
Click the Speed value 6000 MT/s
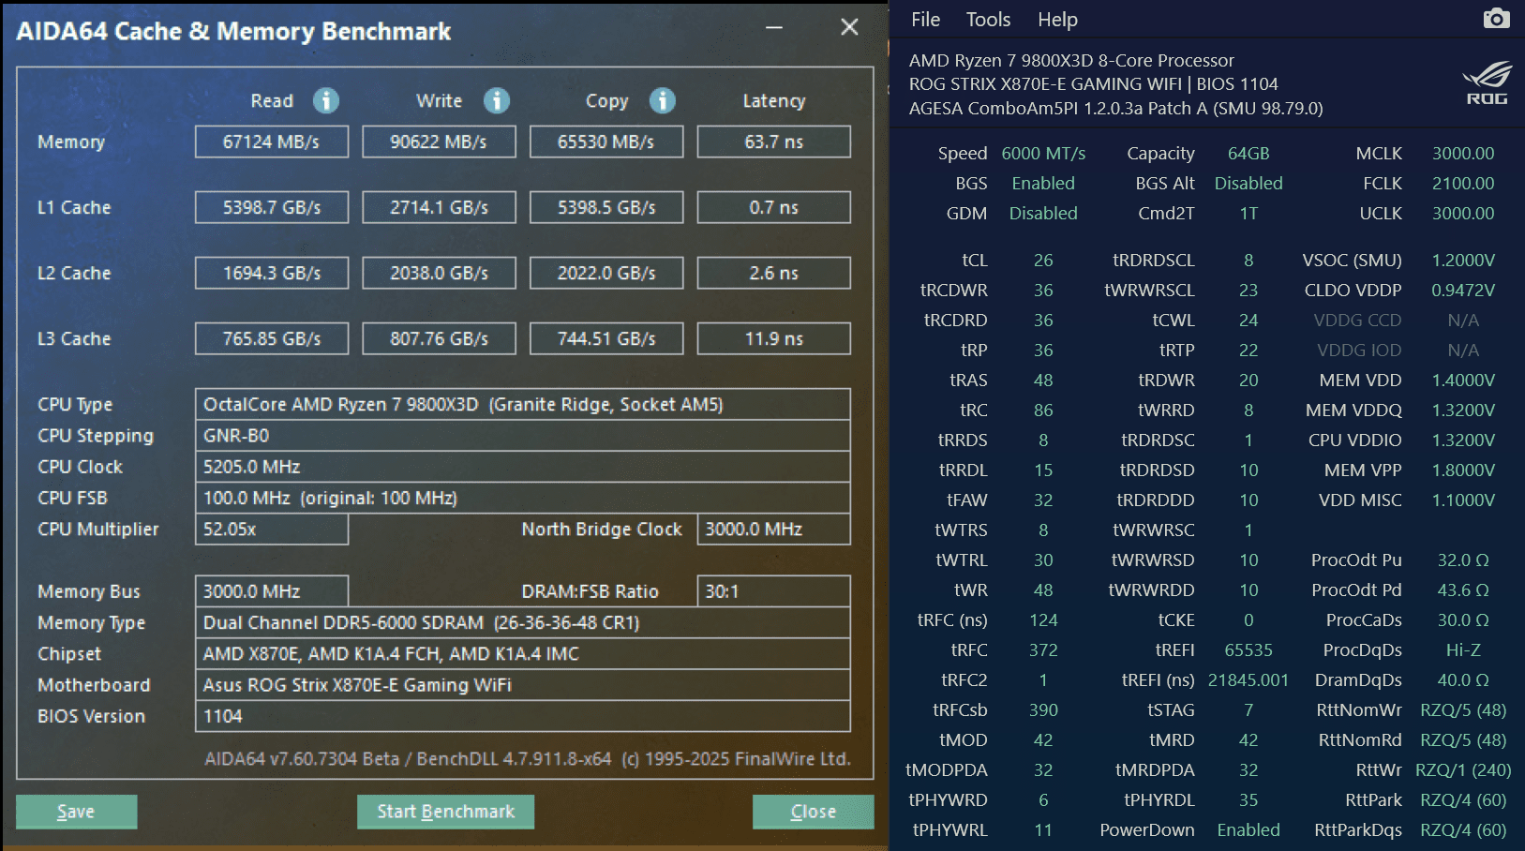1043,154
